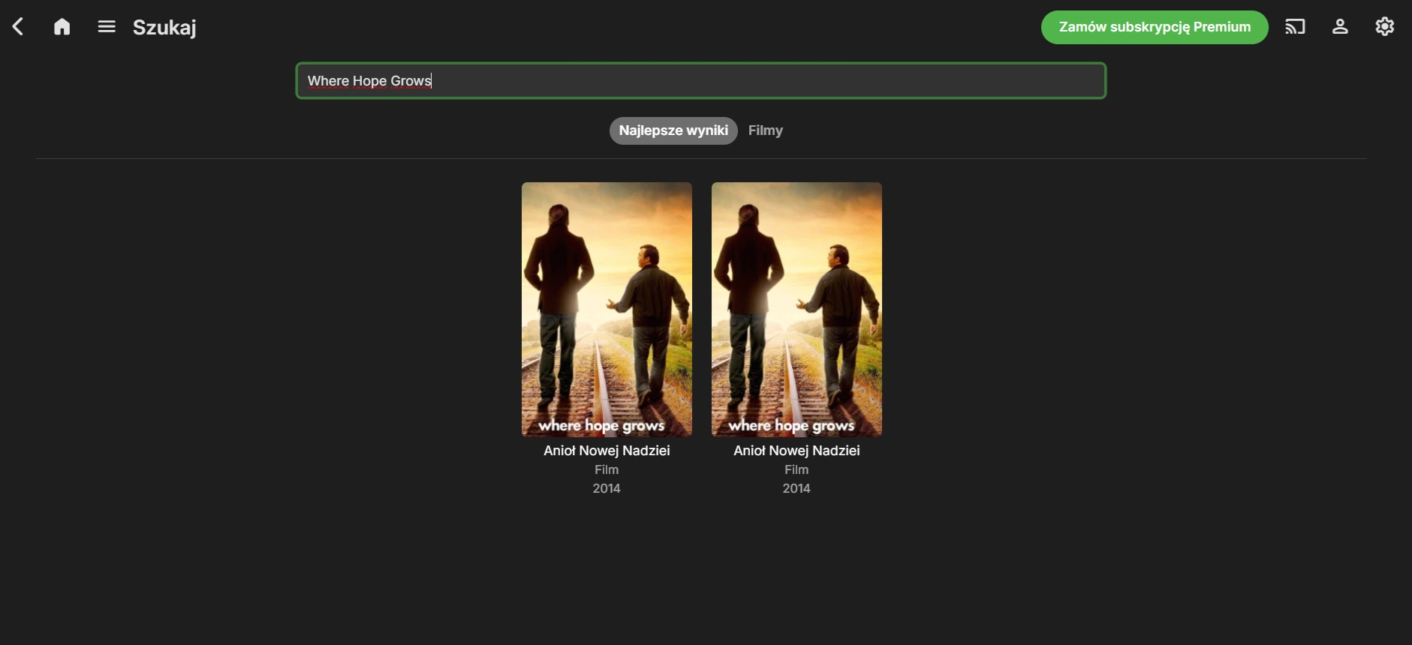
Task: Open settings with the gear icon
Action: click(x=1385, y=27)
